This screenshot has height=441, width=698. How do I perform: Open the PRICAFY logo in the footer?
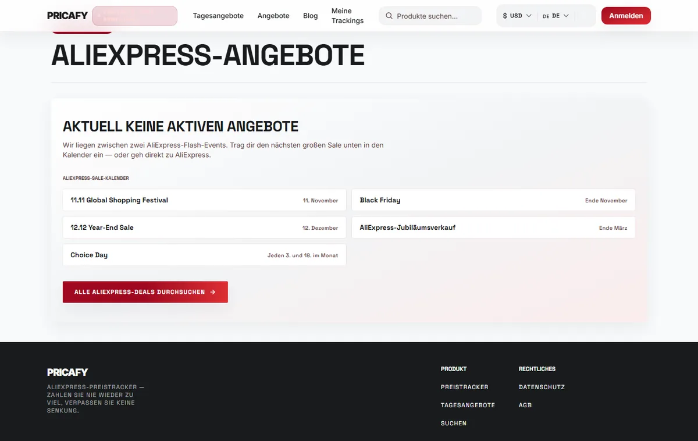67,372
